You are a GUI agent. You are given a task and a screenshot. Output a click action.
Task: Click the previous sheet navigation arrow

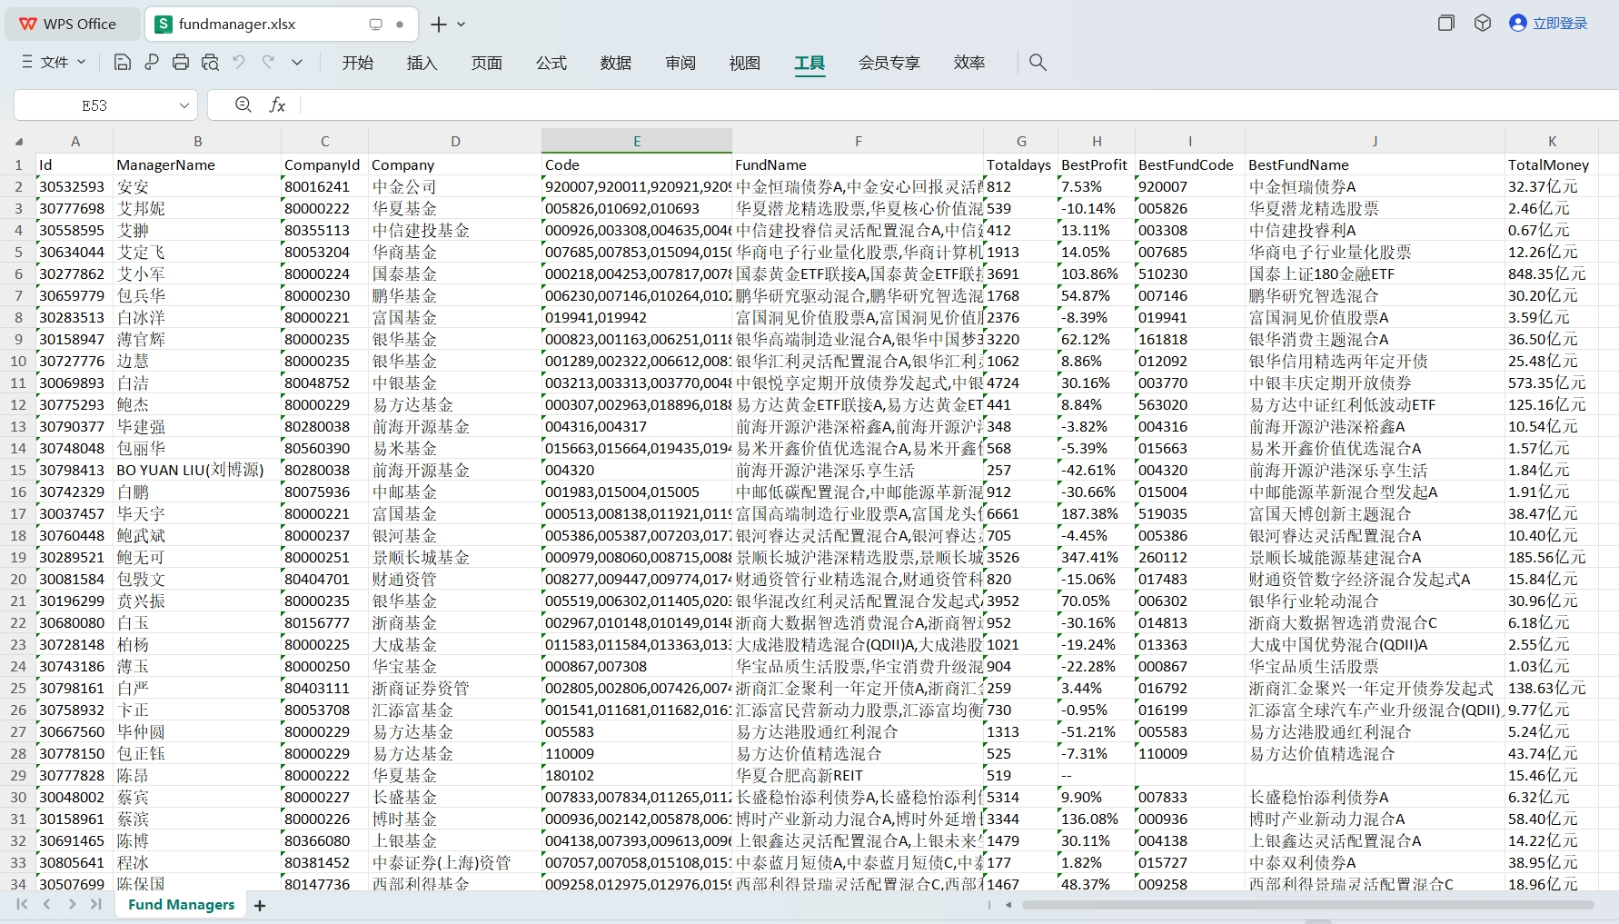(46, 904)
